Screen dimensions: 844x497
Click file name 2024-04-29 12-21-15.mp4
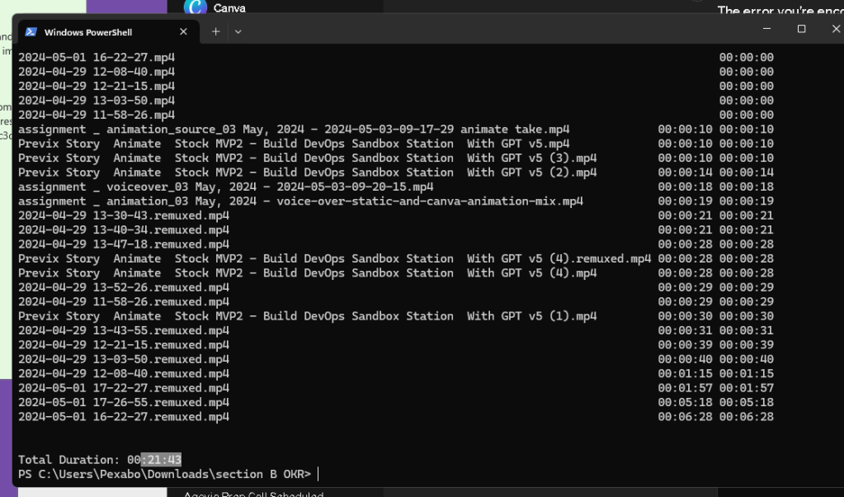[x=97, y=86]
